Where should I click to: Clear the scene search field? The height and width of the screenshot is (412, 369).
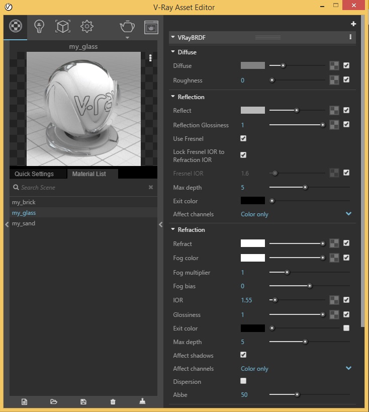(x=151, y=187)
